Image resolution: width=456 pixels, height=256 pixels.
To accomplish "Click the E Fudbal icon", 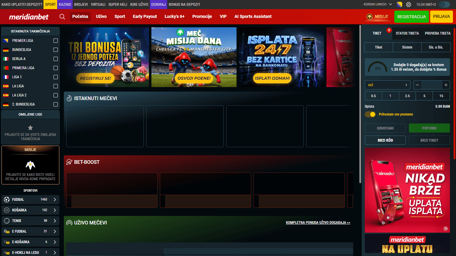I will click(7, 231).
